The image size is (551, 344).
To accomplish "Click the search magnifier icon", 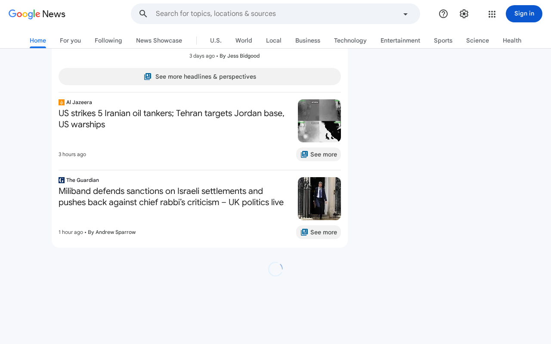I will 143,14.
